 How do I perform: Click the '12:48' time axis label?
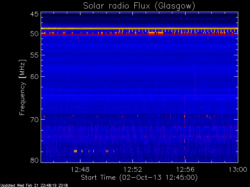80,170
